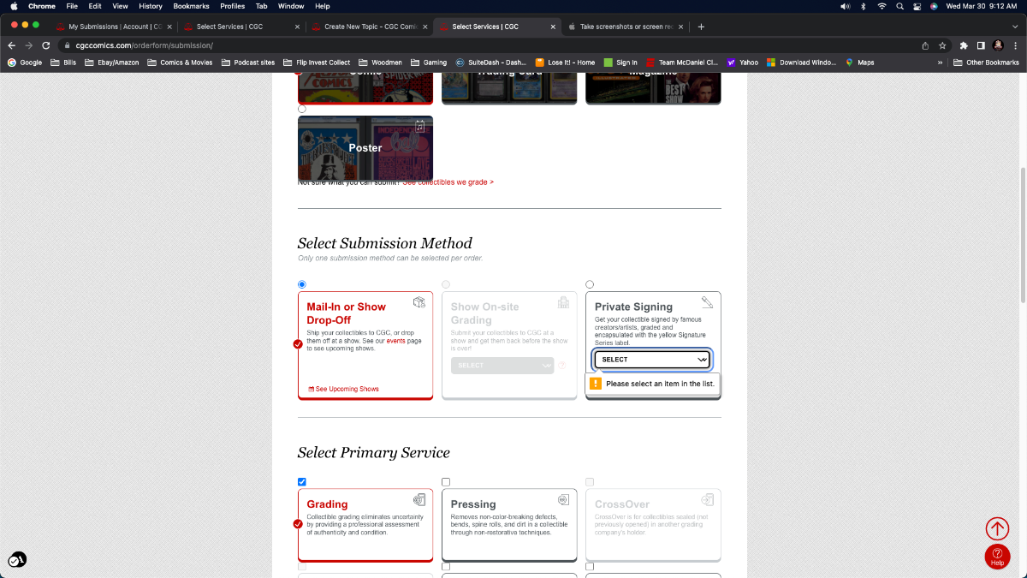This screenshot has height=578, width=1027.
Task: Click the pen icon on Private Signing card
Action: 707,302
